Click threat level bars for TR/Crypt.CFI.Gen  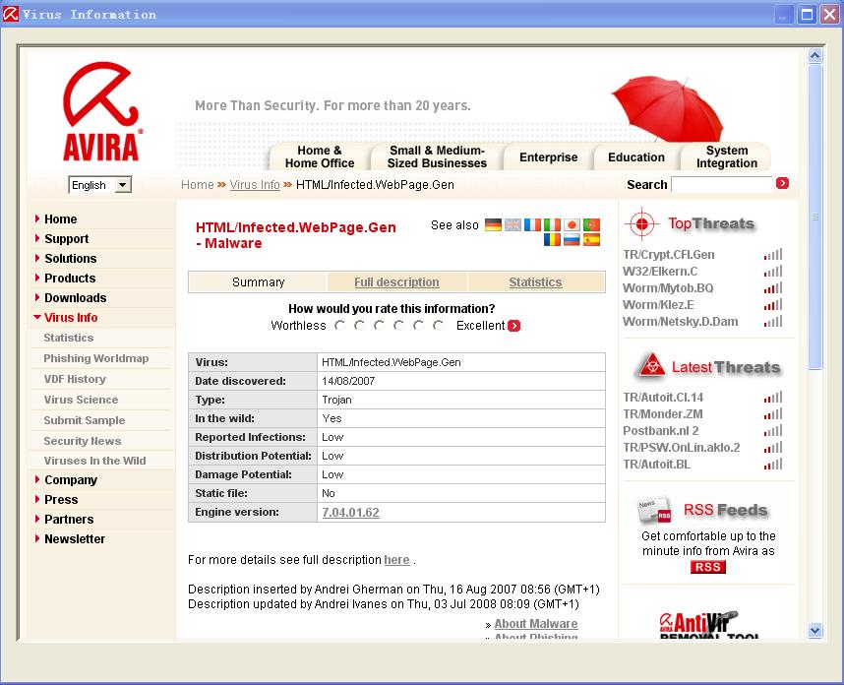click(773, 255)
